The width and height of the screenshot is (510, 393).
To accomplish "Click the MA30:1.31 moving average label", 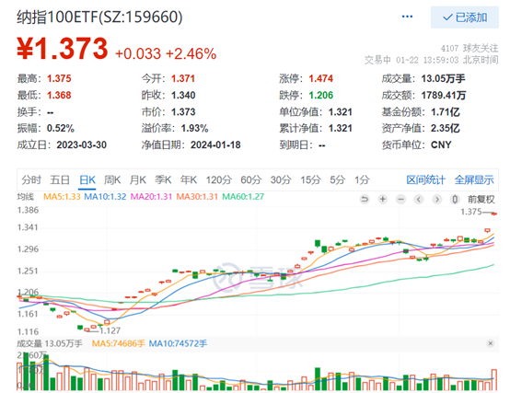I will (x=197, y=197).
